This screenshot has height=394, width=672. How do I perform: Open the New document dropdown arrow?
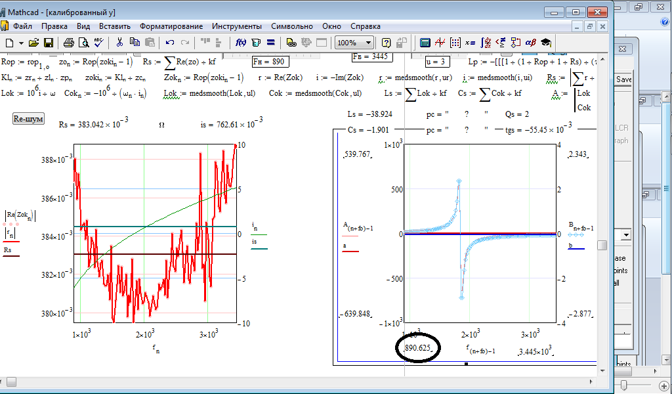[22, 43]
